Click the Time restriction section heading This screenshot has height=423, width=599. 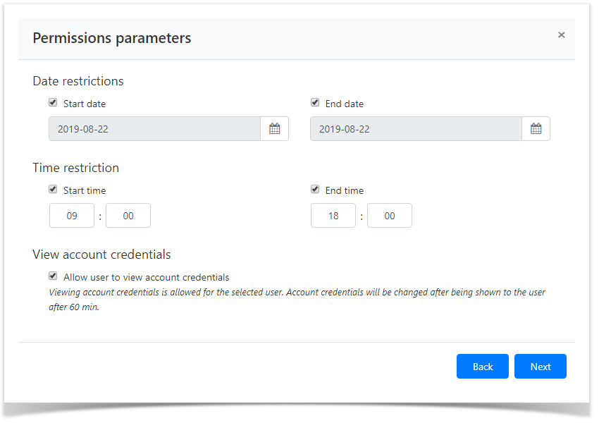75,168
